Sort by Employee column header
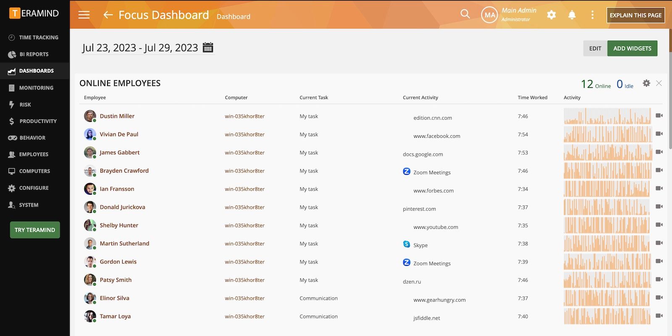Screen dimensions: 672x336 point(95,97)
